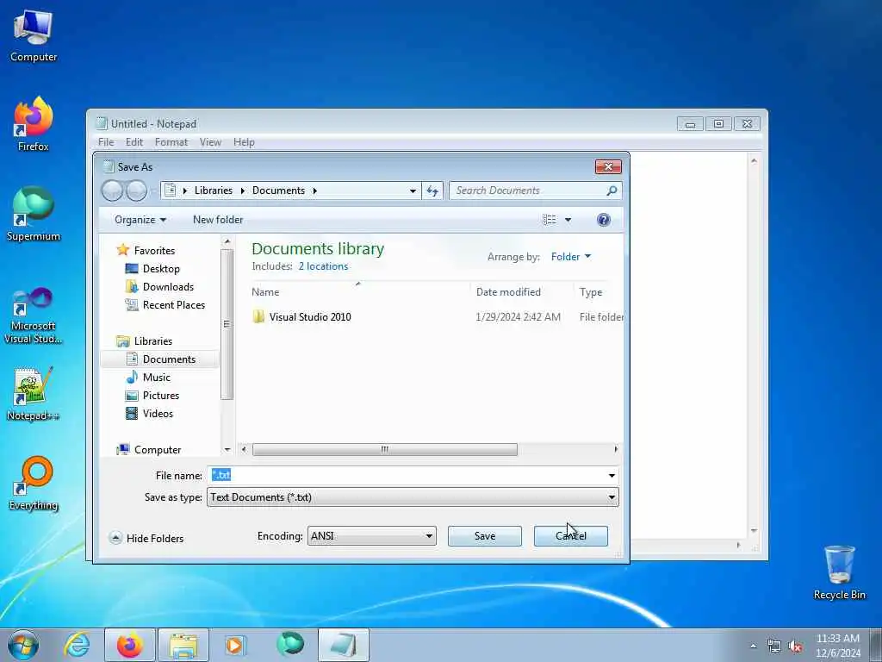The height and width of the screenshot is (662, 882).
Task: Select the Recycle Bin desktop icon
Action: 839,572
